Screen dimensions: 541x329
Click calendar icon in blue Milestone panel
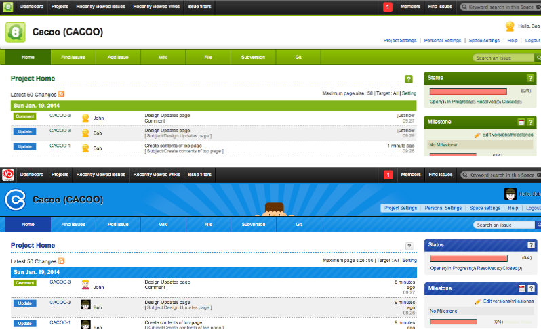click(522, 288)
